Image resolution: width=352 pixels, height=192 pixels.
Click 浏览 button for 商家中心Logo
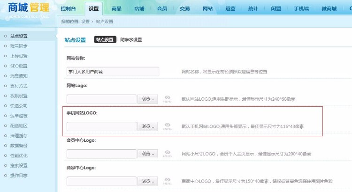pyautogui.click(x=148, y=181)
